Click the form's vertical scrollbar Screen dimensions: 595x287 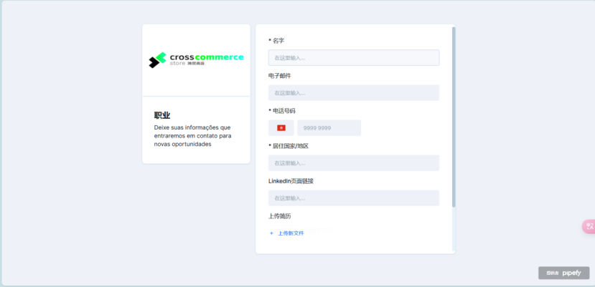point(454,117)
